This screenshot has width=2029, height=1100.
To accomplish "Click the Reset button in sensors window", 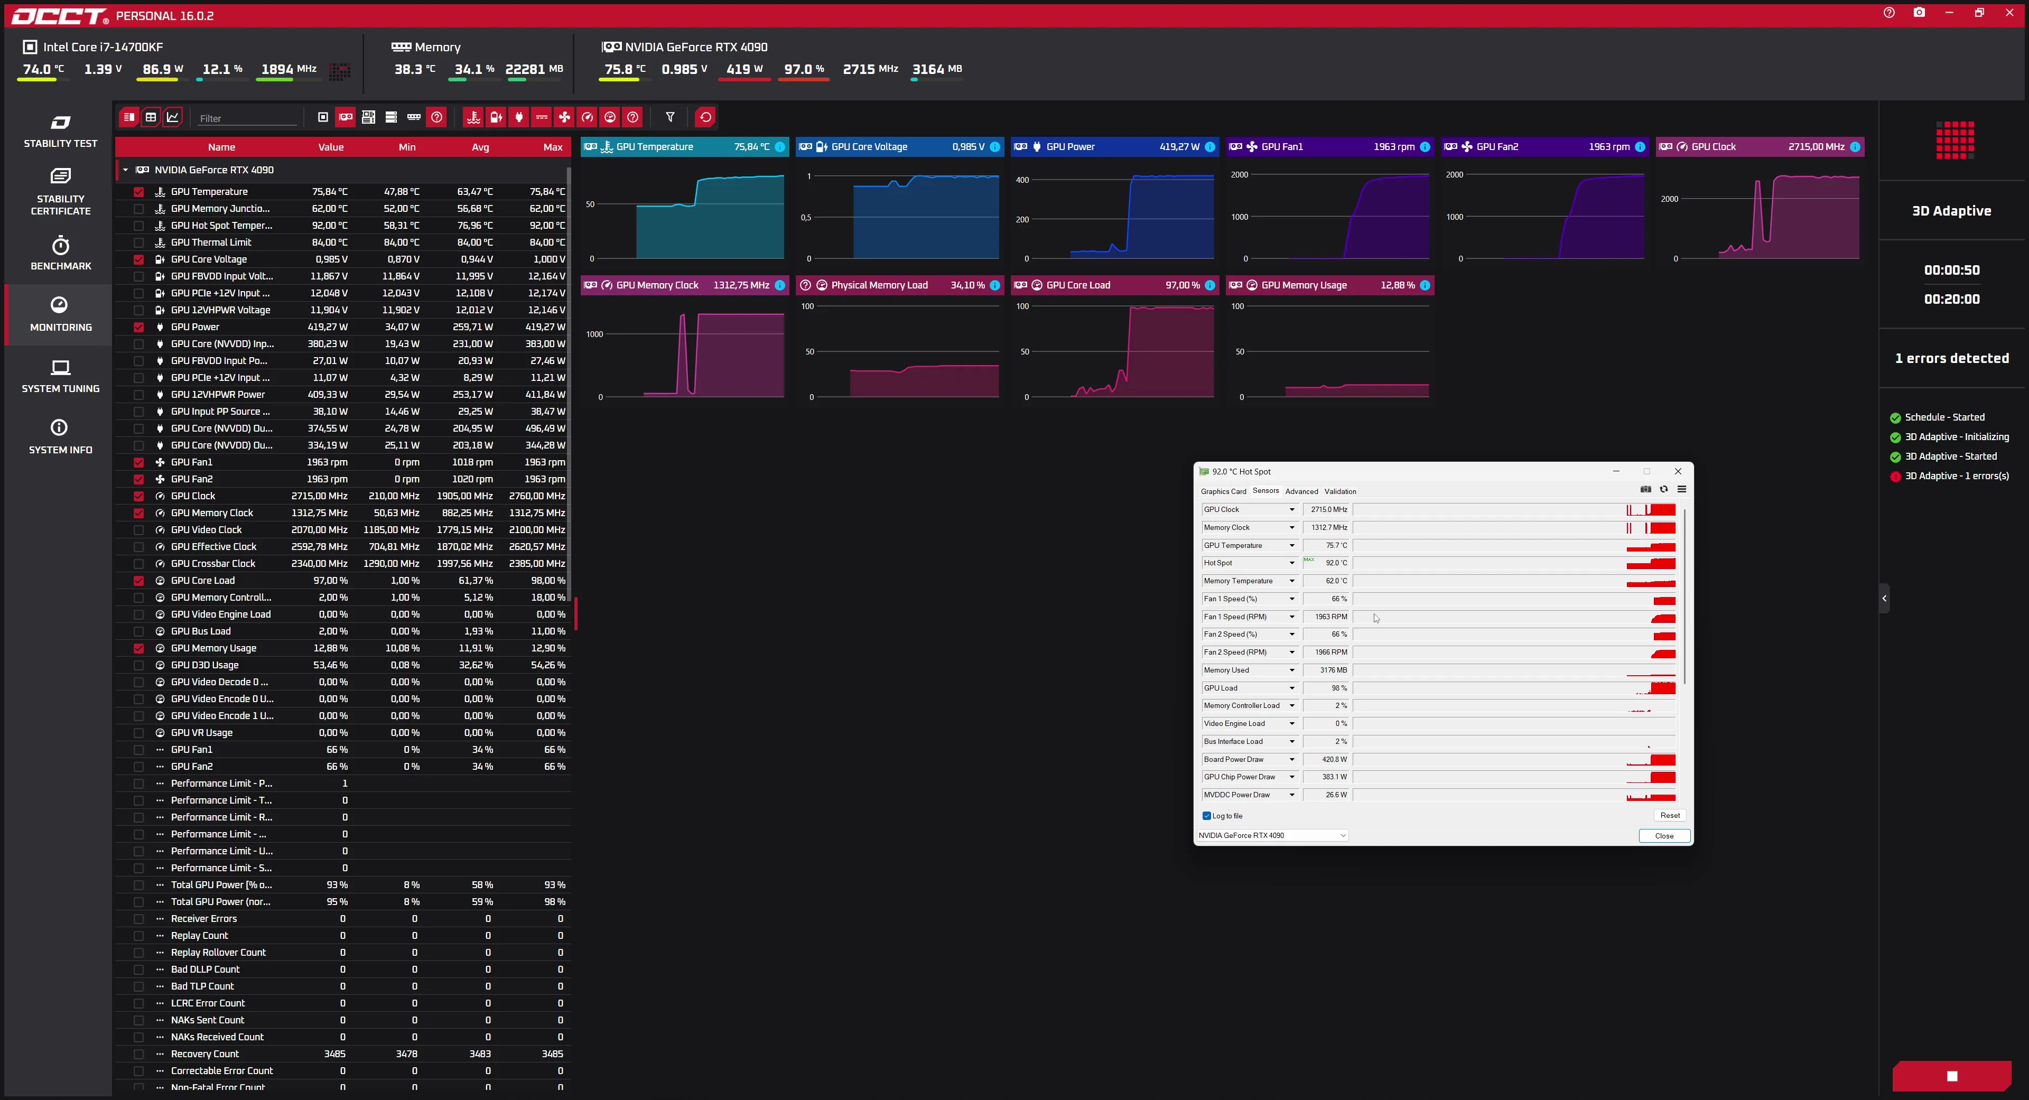I will [x=1670, y=816].
